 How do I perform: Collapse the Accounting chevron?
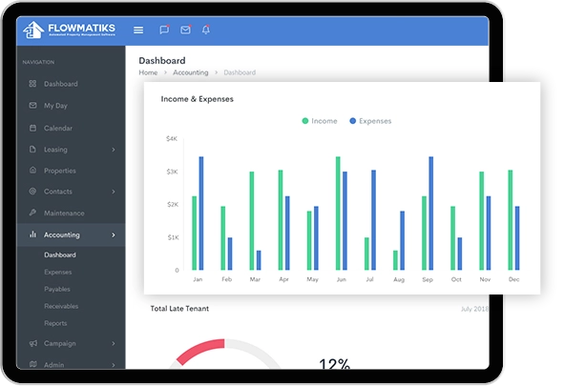click(114, 234)
